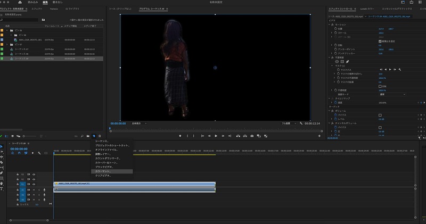This screenshot has width=426, height=224.
Task: Select the Type (T) tool
Action: pyautogui.click(x=2, y=189)
